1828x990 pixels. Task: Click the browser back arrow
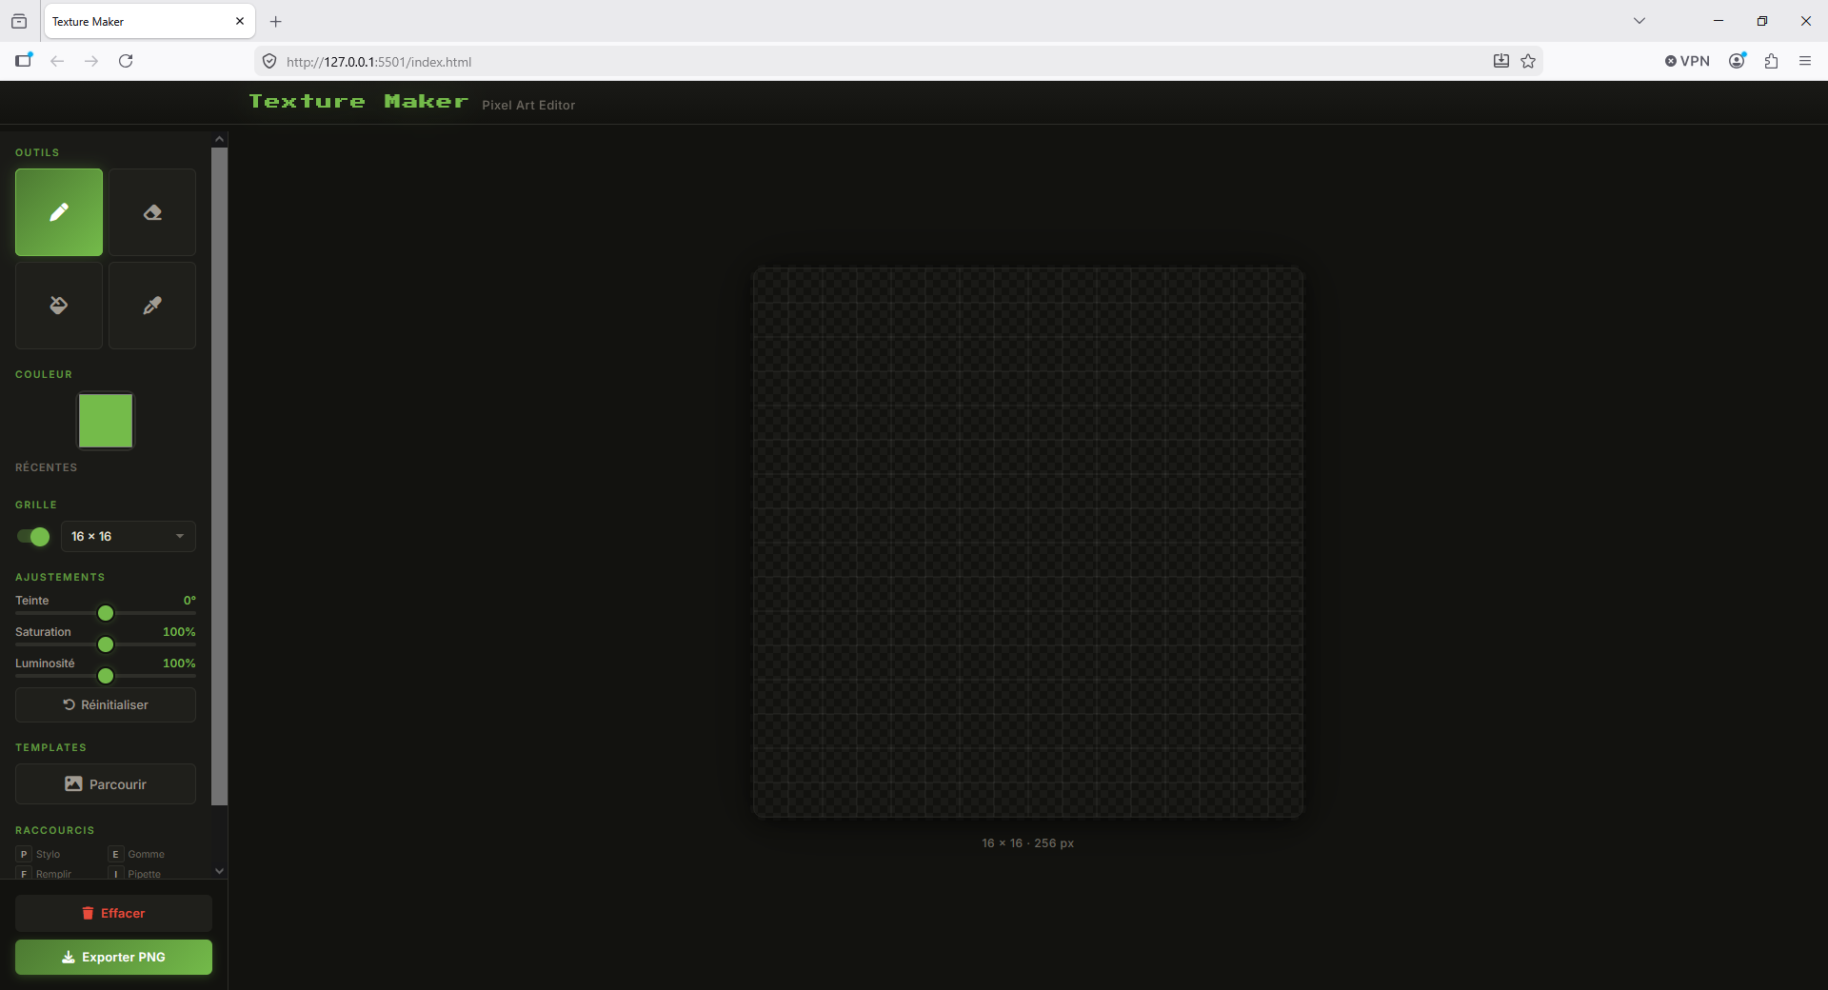(x=57, y=61)
